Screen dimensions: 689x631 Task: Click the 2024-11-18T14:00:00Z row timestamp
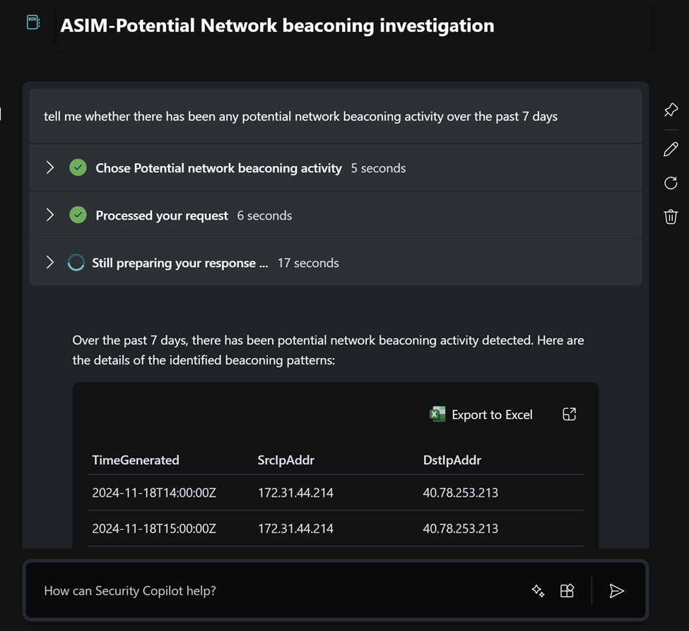coord(153,493)
